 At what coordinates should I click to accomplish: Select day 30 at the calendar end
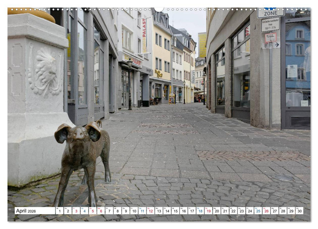(x=299, y=211)
